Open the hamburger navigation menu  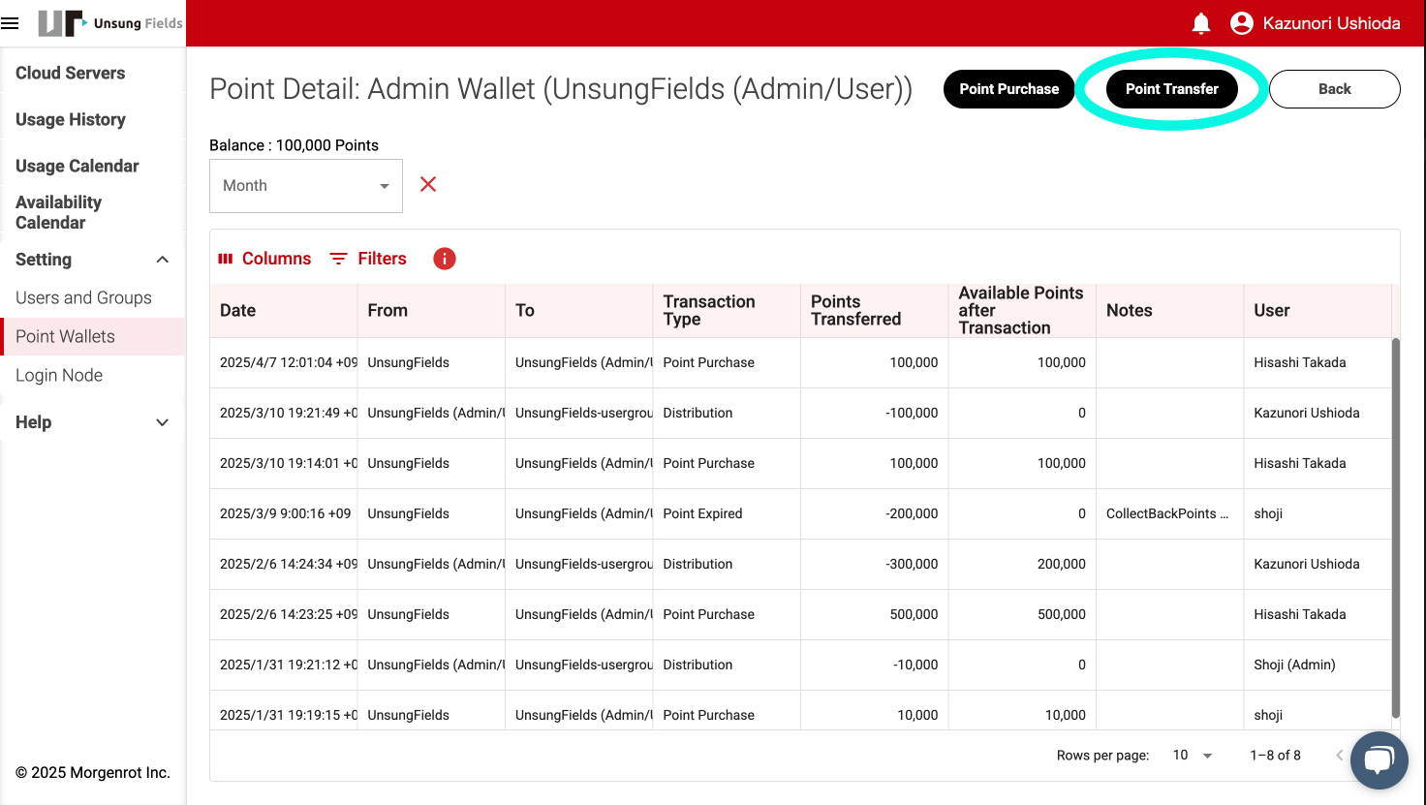tap(11, 23)
